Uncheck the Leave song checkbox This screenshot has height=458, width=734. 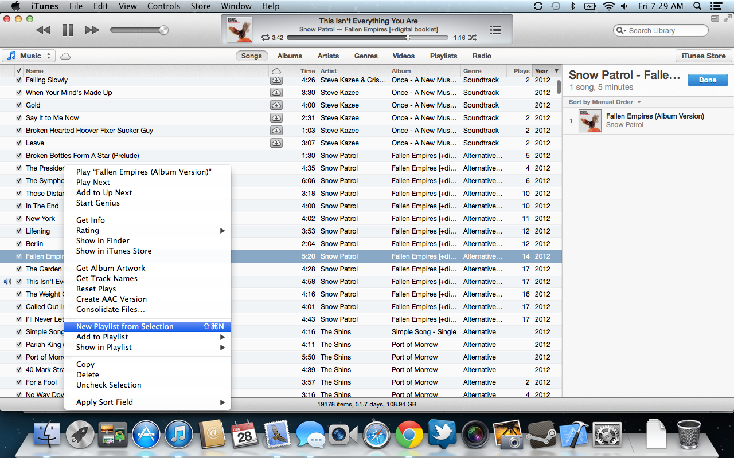point(19,143)
